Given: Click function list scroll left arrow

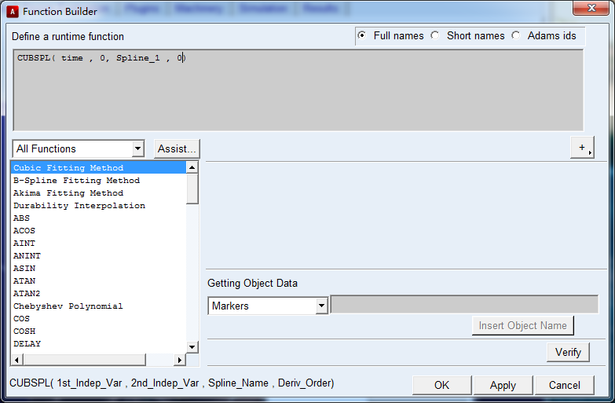Looking at the screenshot, I should 16,360.
